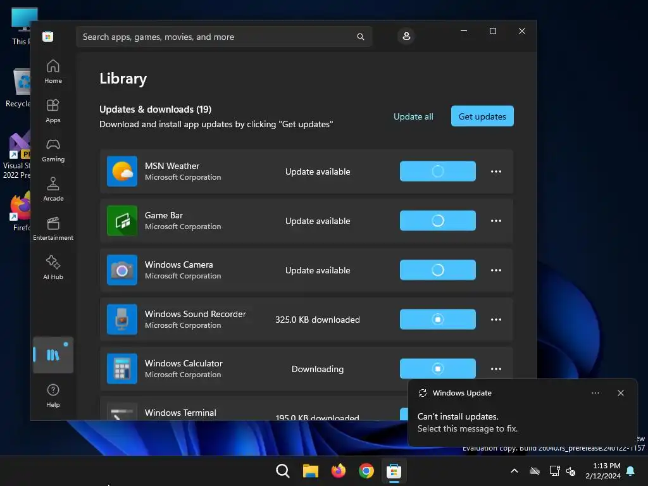Open the Home section in the sidebar

(x=53, y=72)
